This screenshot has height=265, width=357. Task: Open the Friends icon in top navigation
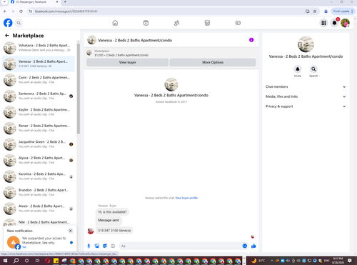[176, 23]
